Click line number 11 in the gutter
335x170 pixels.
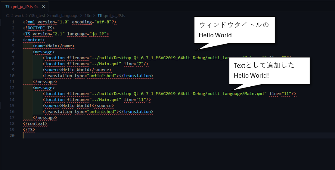[12, 82]
